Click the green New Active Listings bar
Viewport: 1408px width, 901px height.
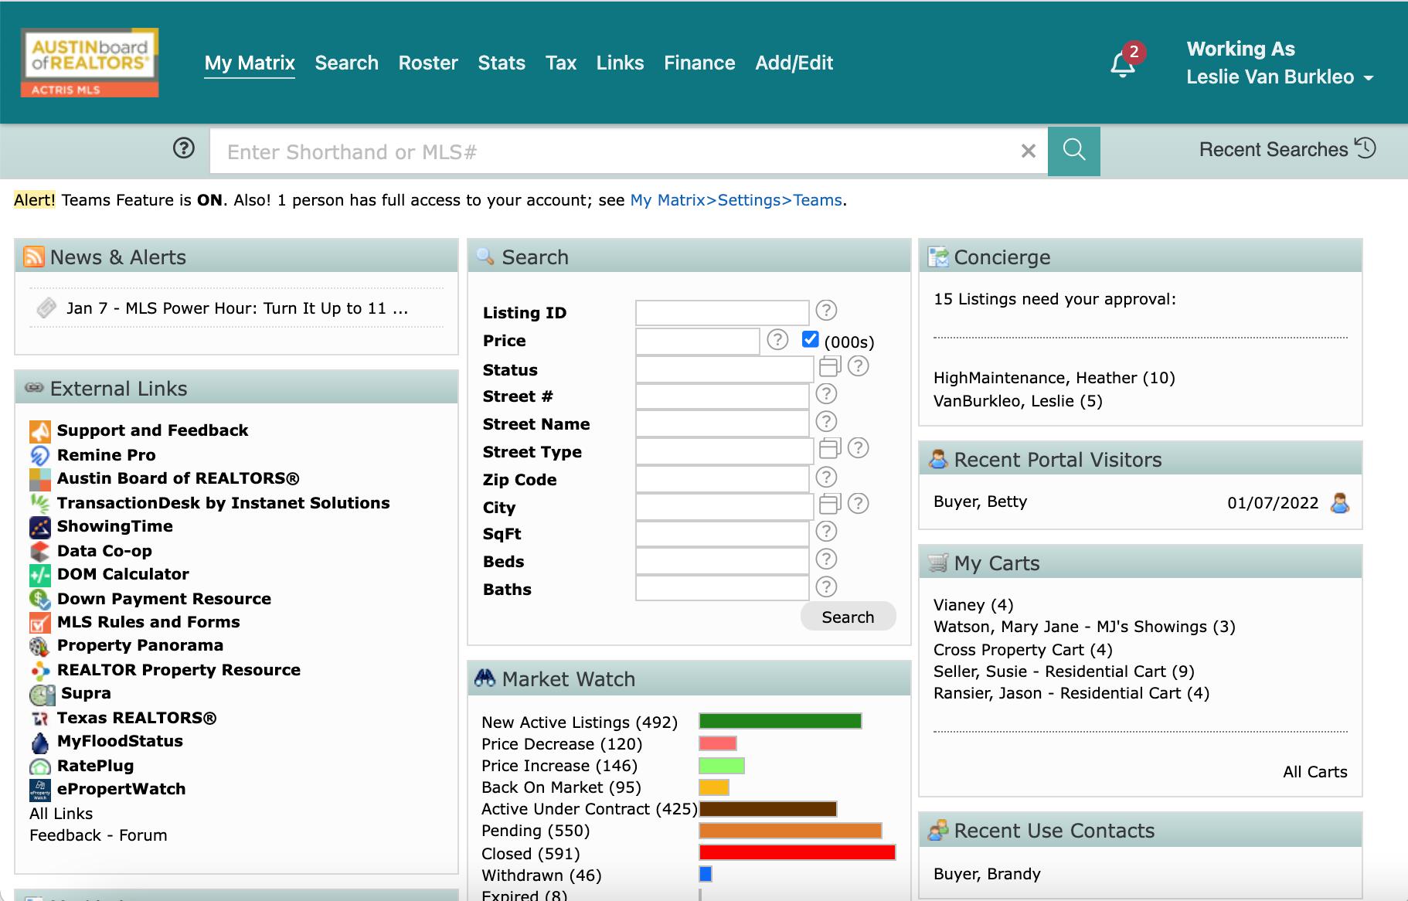pyautogui.click(x=780, y=721)
